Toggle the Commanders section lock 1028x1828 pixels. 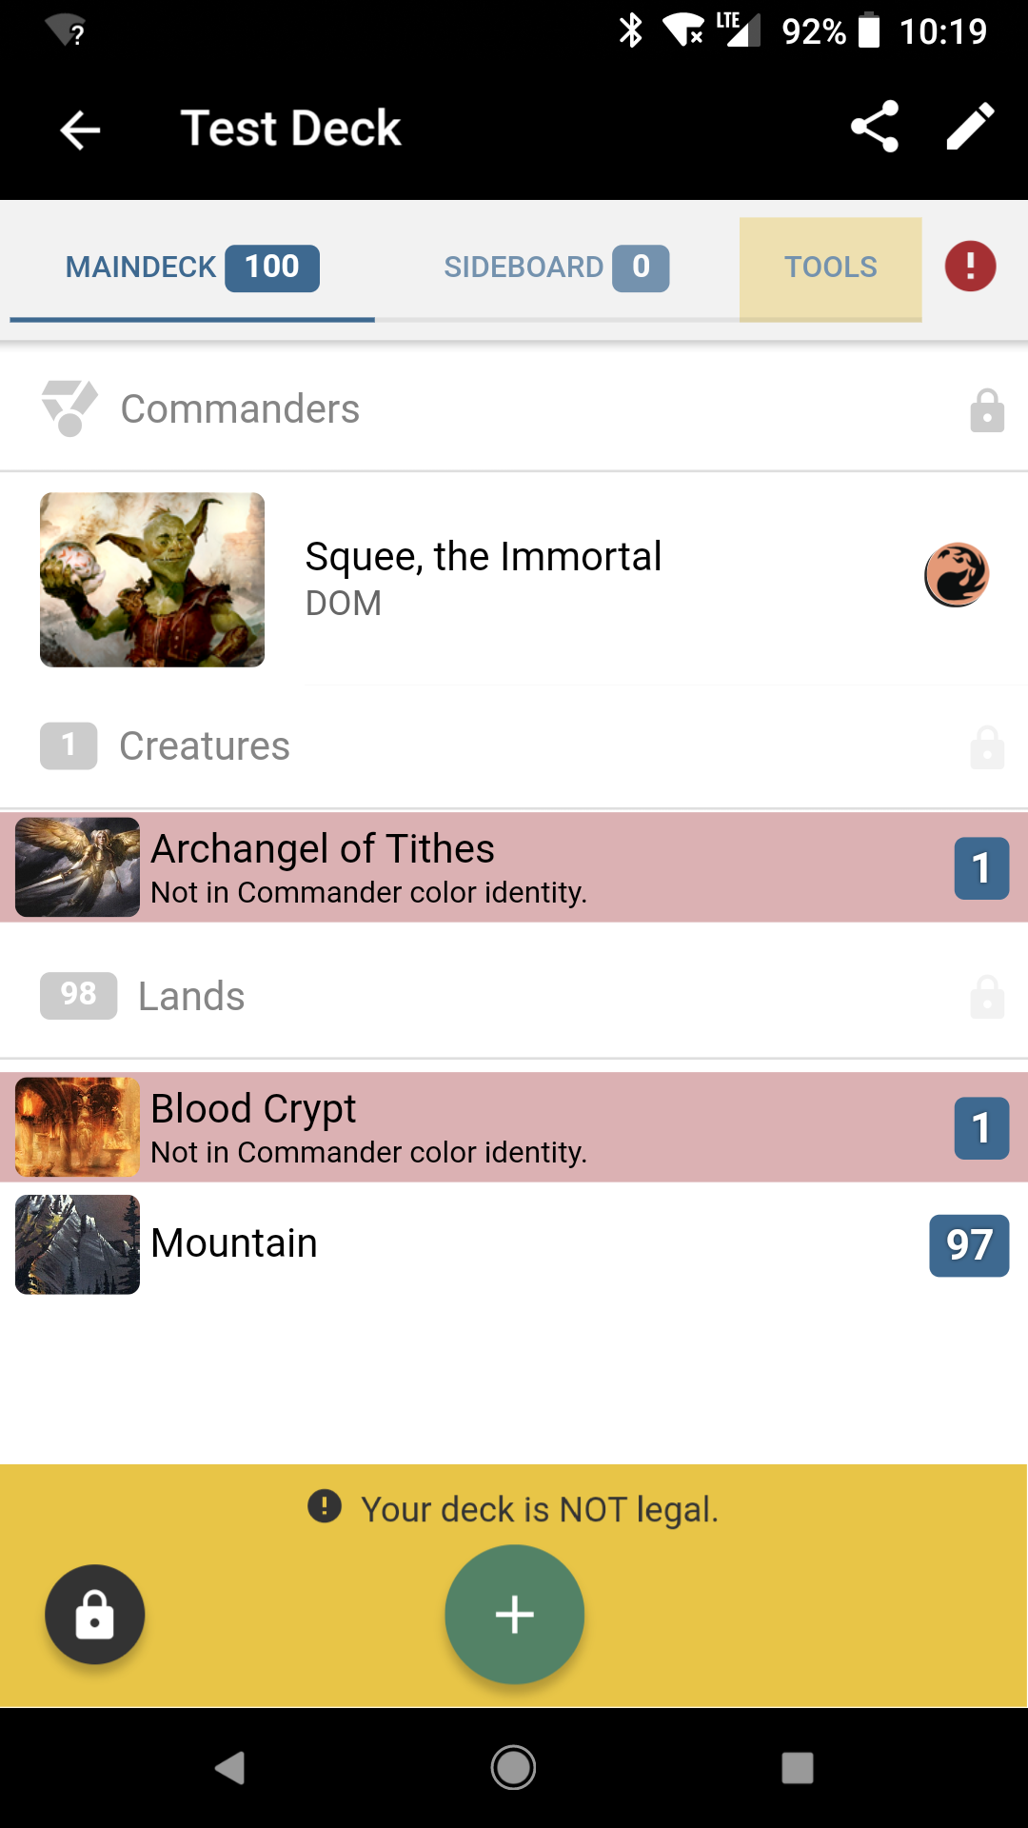(x=987, y=411)
